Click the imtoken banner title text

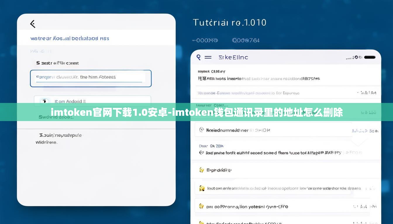pos(196,112)
